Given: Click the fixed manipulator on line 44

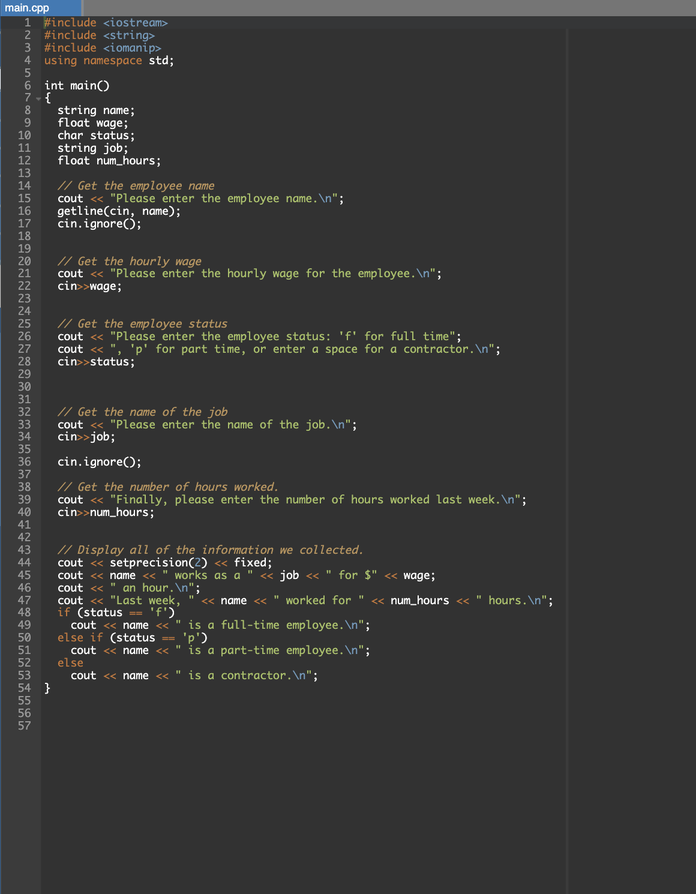Looking at the screenshot, I should point(251,563).
